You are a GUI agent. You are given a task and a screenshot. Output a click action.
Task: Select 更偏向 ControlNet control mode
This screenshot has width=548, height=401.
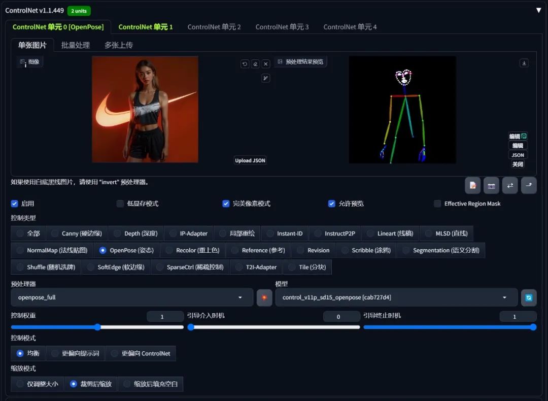pos(141,353)
